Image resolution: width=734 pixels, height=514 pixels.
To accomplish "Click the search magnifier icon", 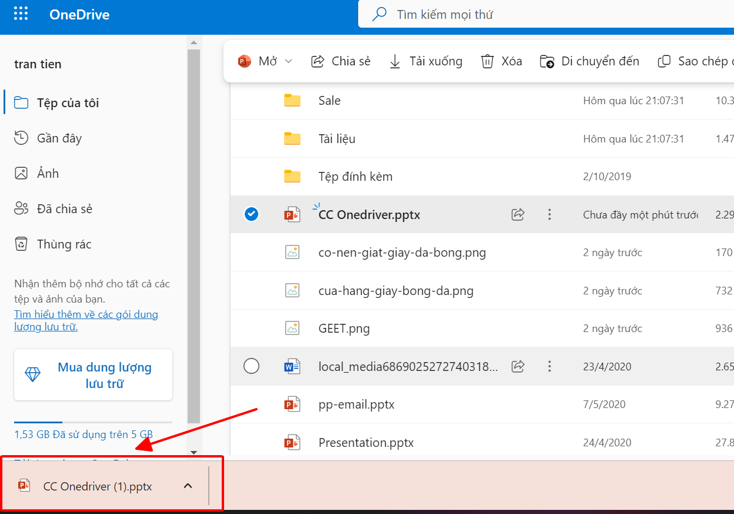I will (379, 14).
